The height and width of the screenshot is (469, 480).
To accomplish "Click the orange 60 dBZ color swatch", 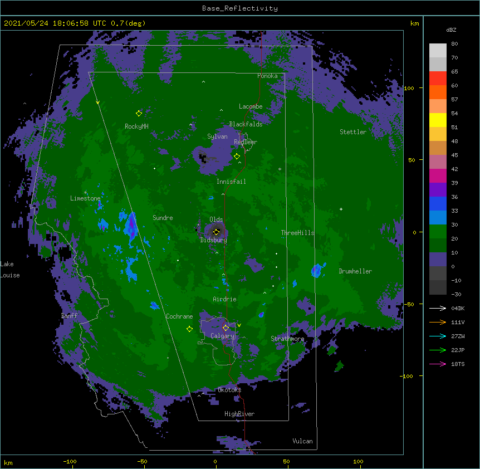I will tap(438, 92).
